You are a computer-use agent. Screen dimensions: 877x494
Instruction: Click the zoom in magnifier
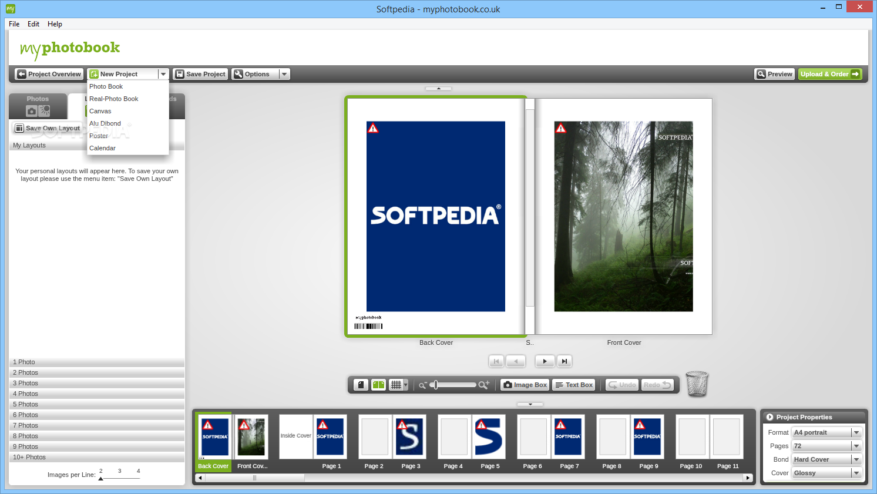point(483,385)
